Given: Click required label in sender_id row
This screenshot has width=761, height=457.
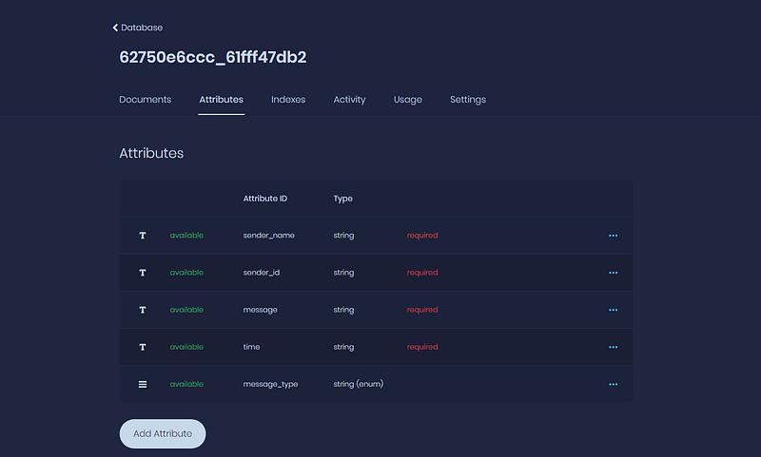Looking at the screenshot, I should tap(422, 273).
